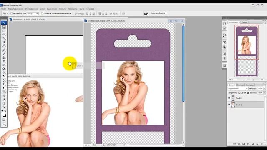The width and height of the screenshot is (267, 150).
Task: Create new adjustment layer icon
Action: pos(248,144)
